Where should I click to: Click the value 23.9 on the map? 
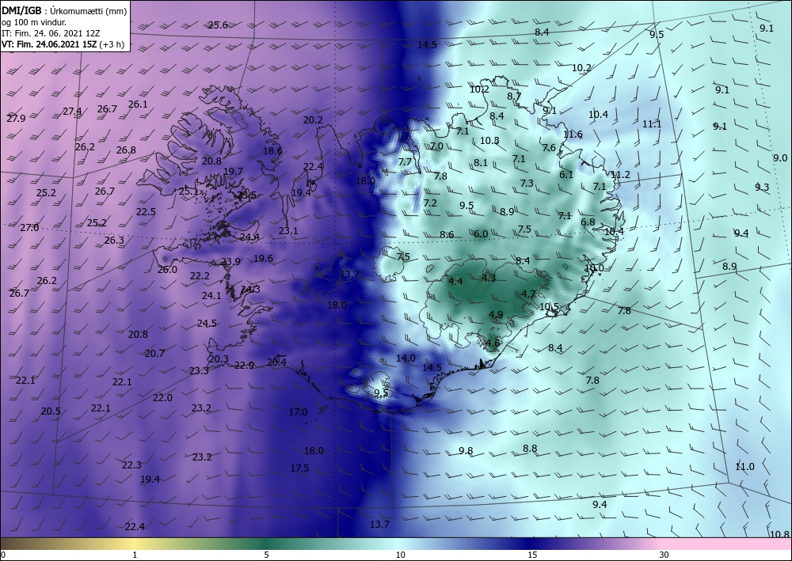(x=230, y=261)
